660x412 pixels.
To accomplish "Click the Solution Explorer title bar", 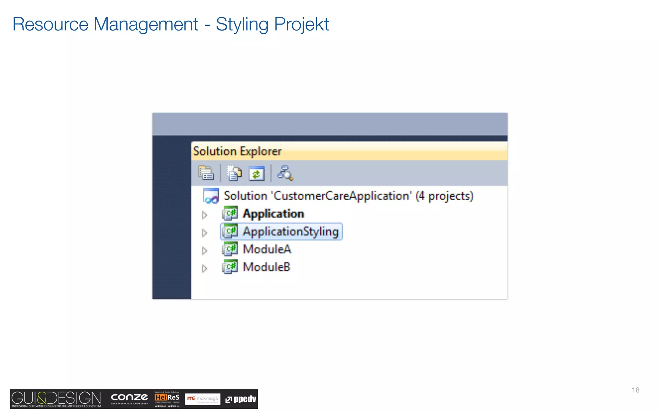I will pos(349,151).
